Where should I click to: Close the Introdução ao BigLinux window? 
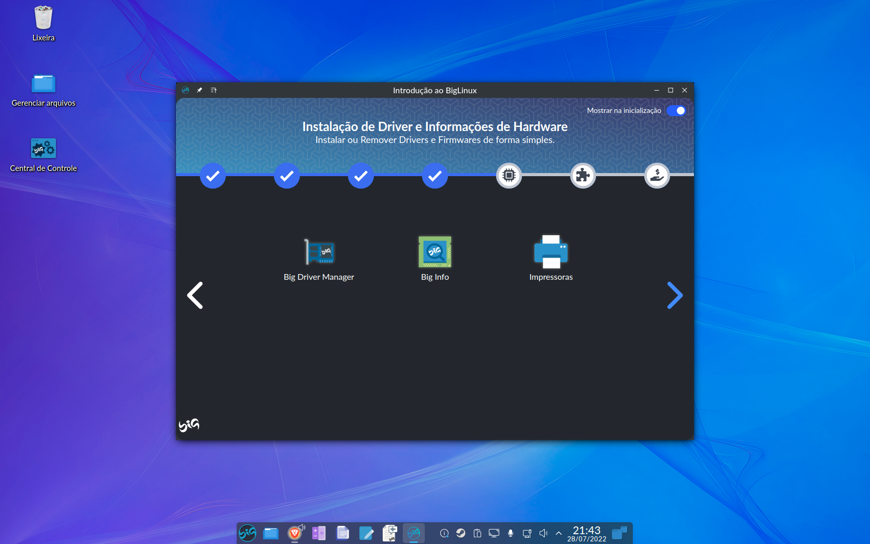point(685,90)
